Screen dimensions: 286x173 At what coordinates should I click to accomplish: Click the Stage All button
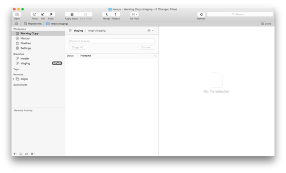point(78,47)
